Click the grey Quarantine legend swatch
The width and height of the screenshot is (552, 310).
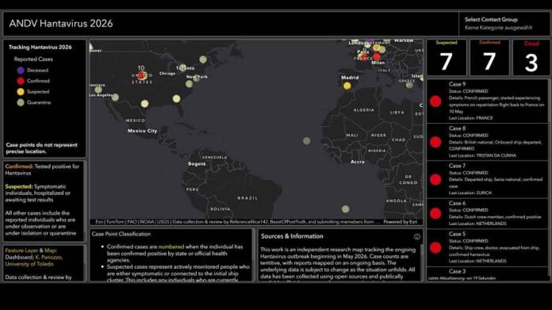coord(21,102)
